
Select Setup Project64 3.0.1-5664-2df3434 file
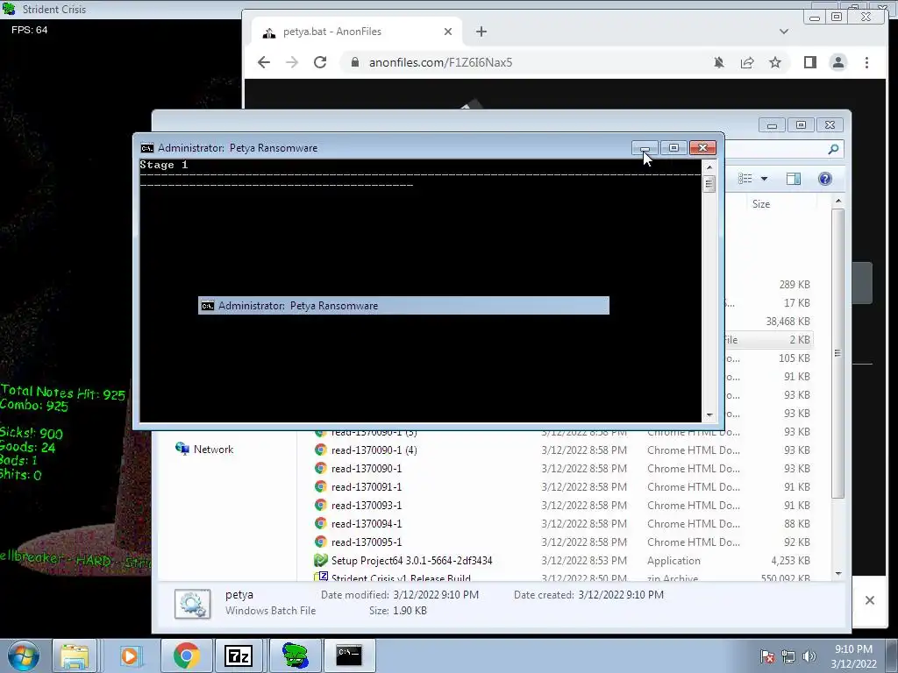[x=412, y=560]
